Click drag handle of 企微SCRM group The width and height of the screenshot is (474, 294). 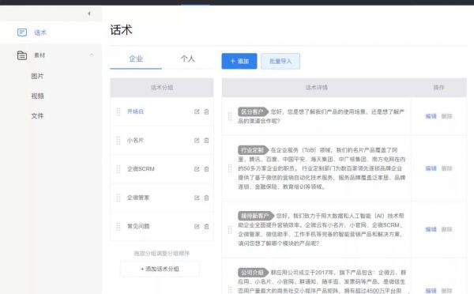pos(118,169)
